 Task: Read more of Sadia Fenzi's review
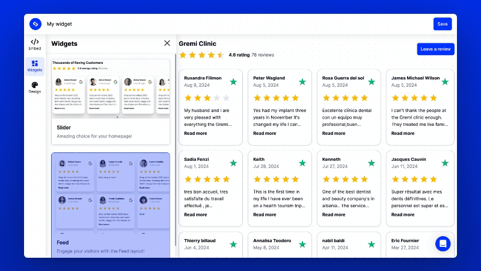click(x=195, y=214)
